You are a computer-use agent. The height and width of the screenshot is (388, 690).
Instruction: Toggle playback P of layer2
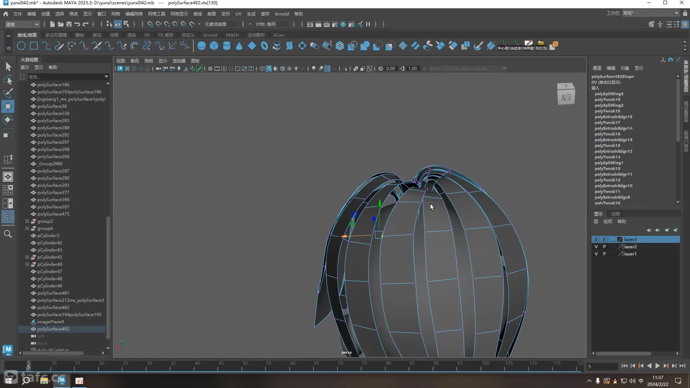tap(604, 247)
